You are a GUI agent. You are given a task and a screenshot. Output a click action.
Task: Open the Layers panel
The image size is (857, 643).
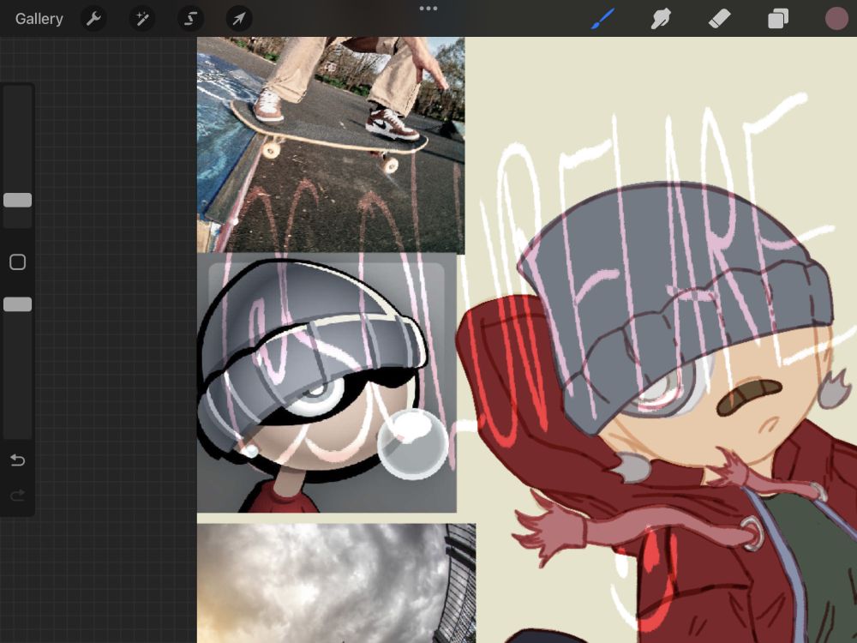pyautogui.click(x=778, y=19)
